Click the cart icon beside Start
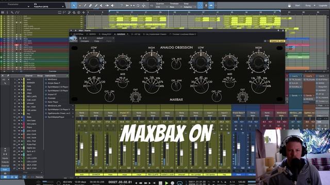330x185 pixels. point(290,6)
